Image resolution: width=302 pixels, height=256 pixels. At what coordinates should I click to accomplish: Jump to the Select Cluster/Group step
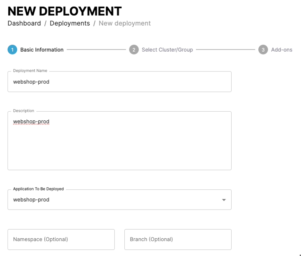(x=167, y=50)
